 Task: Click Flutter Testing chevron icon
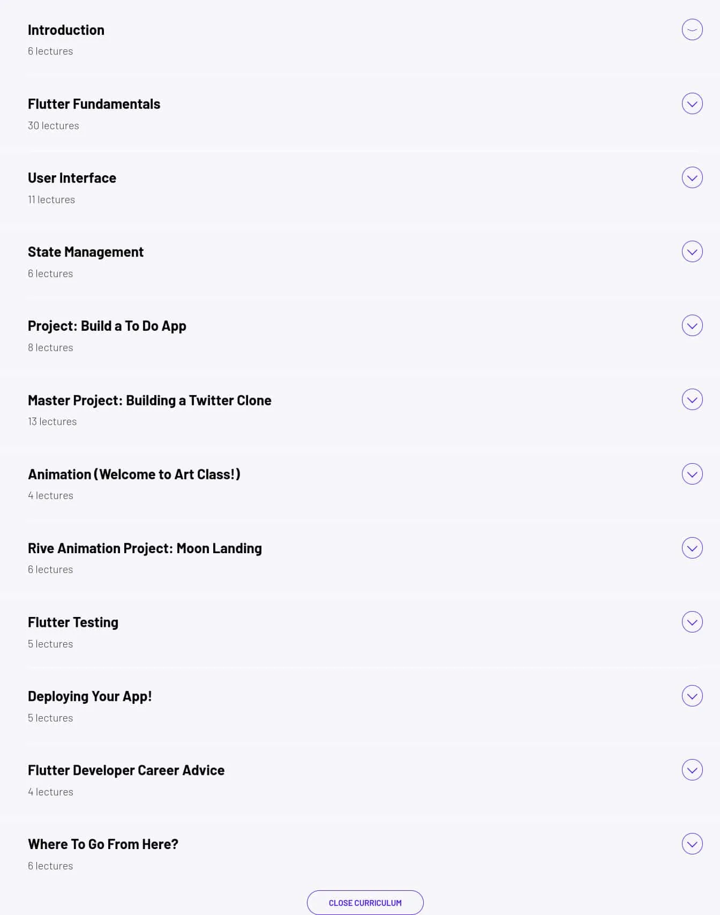point(692,622)
